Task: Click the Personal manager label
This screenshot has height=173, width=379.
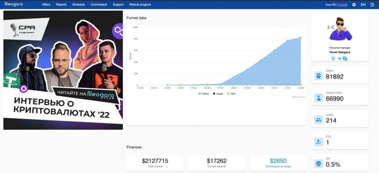Action: pyautogui.click(x=340, y=48)
